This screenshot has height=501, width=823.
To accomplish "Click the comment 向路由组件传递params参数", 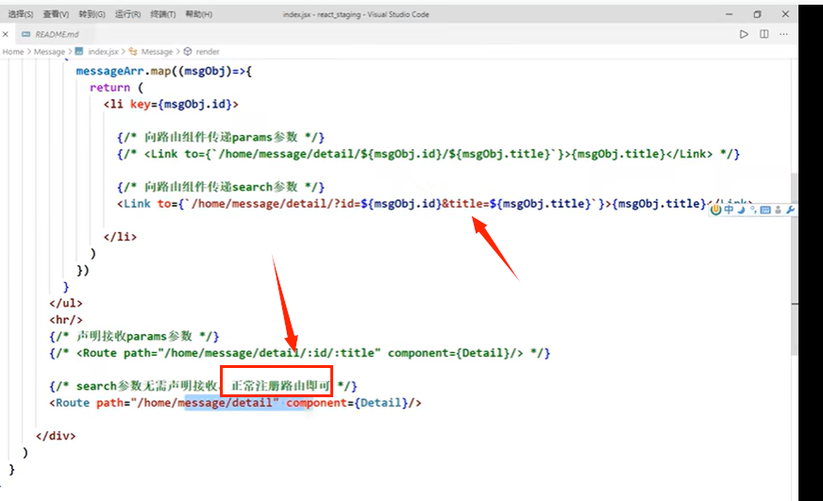I will [221, 138].
